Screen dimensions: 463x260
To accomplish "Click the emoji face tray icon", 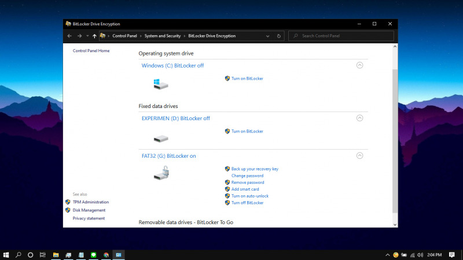I will pos(396,255).
